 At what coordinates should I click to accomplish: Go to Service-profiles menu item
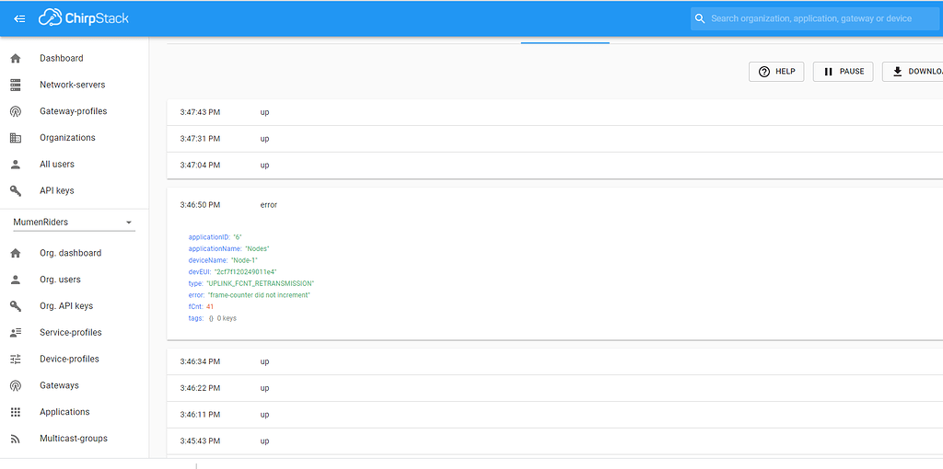click(70, 333)
